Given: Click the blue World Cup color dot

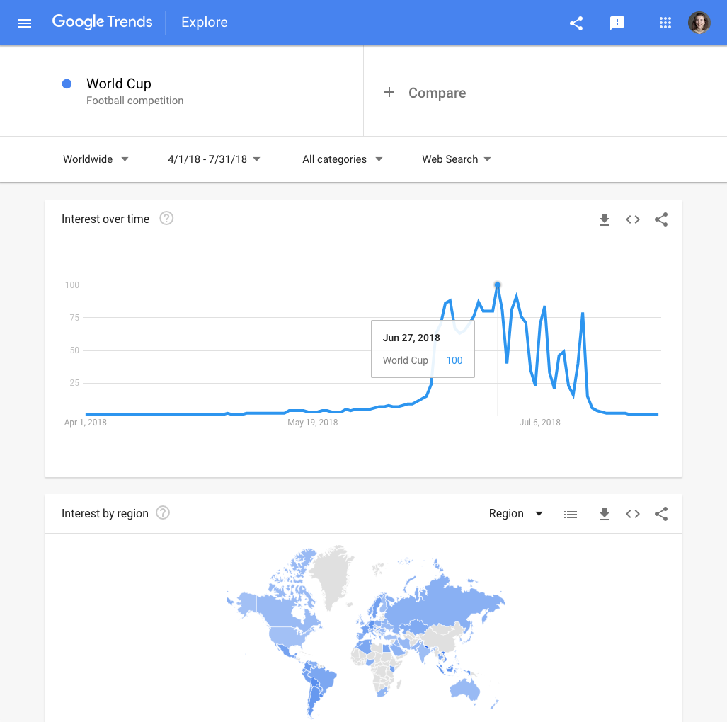Looking at the screenshot, I should coord(67,84).
